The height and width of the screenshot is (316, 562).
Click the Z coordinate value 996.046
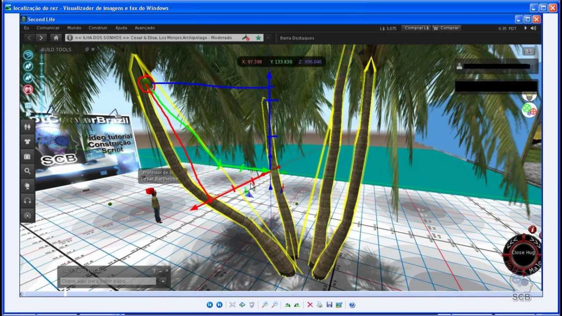[310, 62]
